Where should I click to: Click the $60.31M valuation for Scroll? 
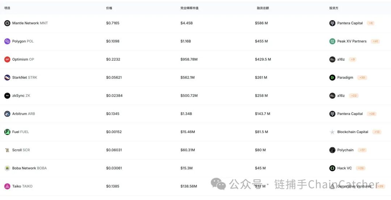click(x=188, y=150)
